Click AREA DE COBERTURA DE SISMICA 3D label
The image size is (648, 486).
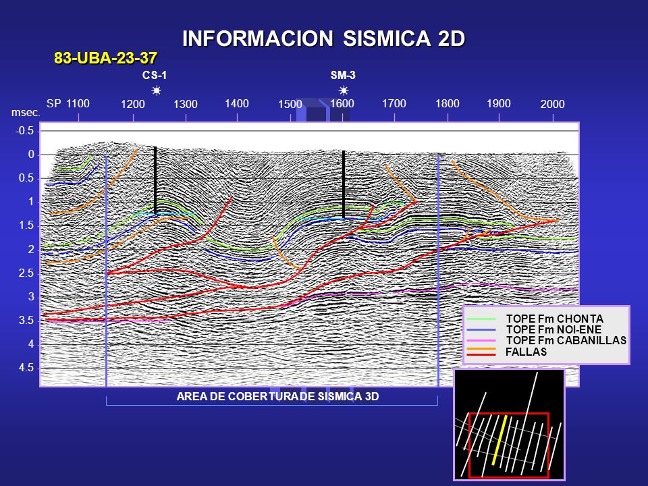(x=277, y=396)
